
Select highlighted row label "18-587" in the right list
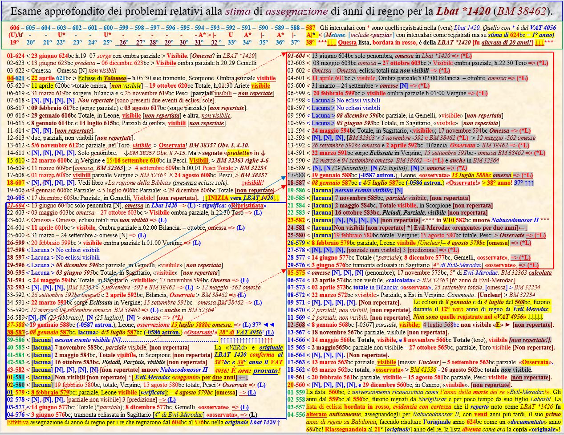click(296, 183)
